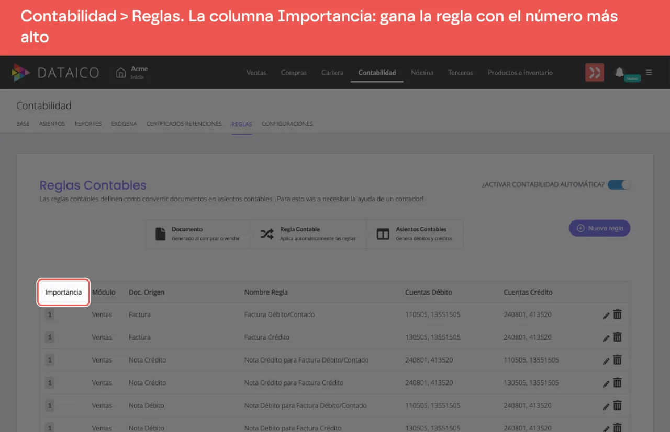
Task: Open the Nómina menu
Action: (x=422, y=73)
